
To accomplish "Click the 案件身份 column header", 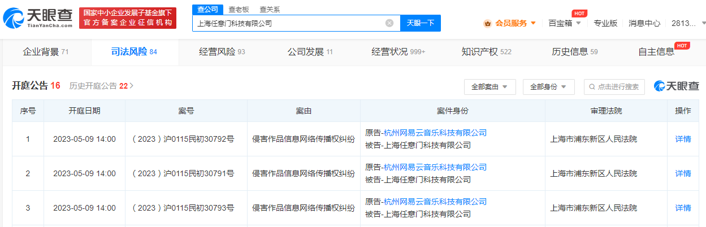I will tap(453, 111).
